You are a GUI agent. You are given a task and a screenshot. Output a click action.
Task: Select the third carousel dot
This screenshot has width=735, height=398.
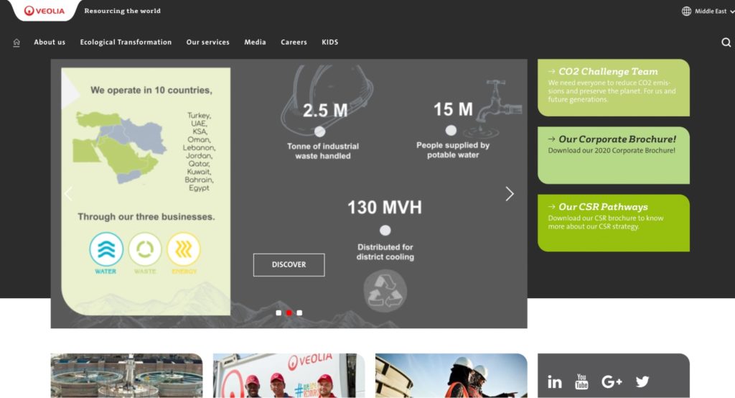tap(299, 313)
